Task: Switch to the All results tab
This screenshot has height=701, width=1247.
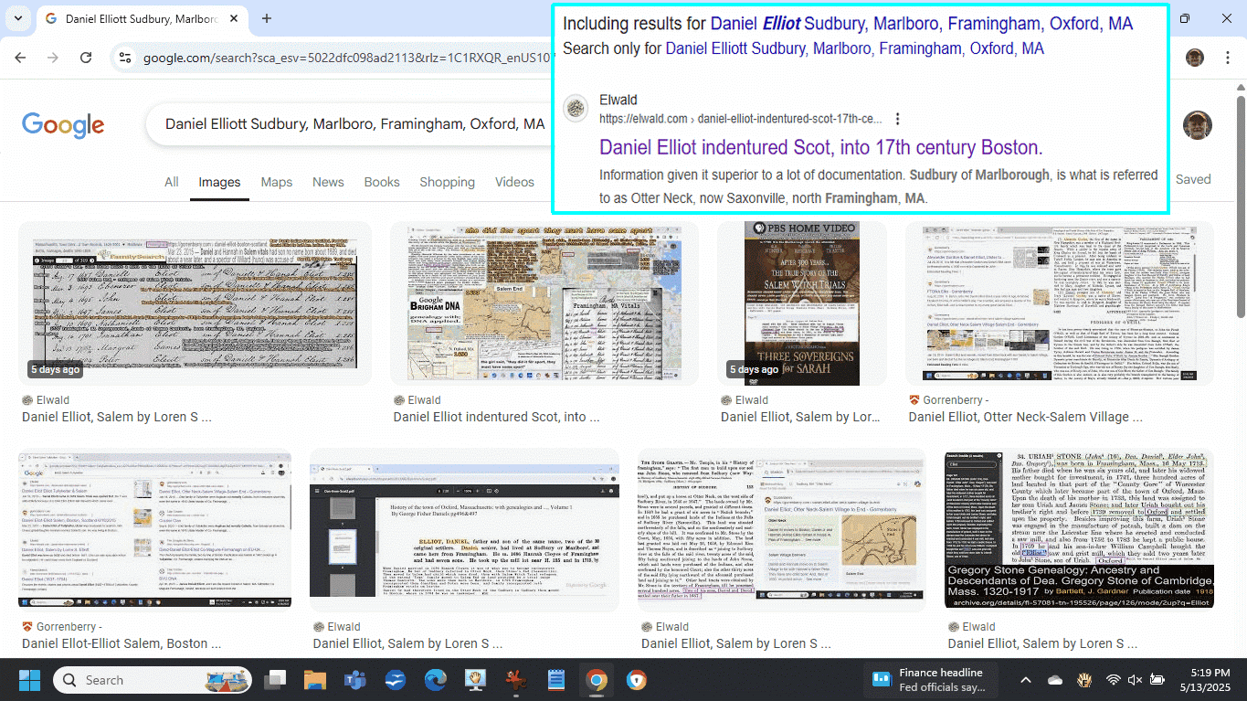Action: [171, 182]
